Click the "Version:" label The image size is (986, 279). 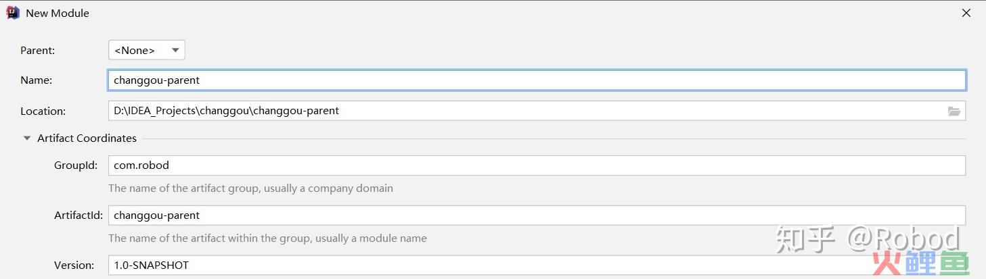point(74,265)
